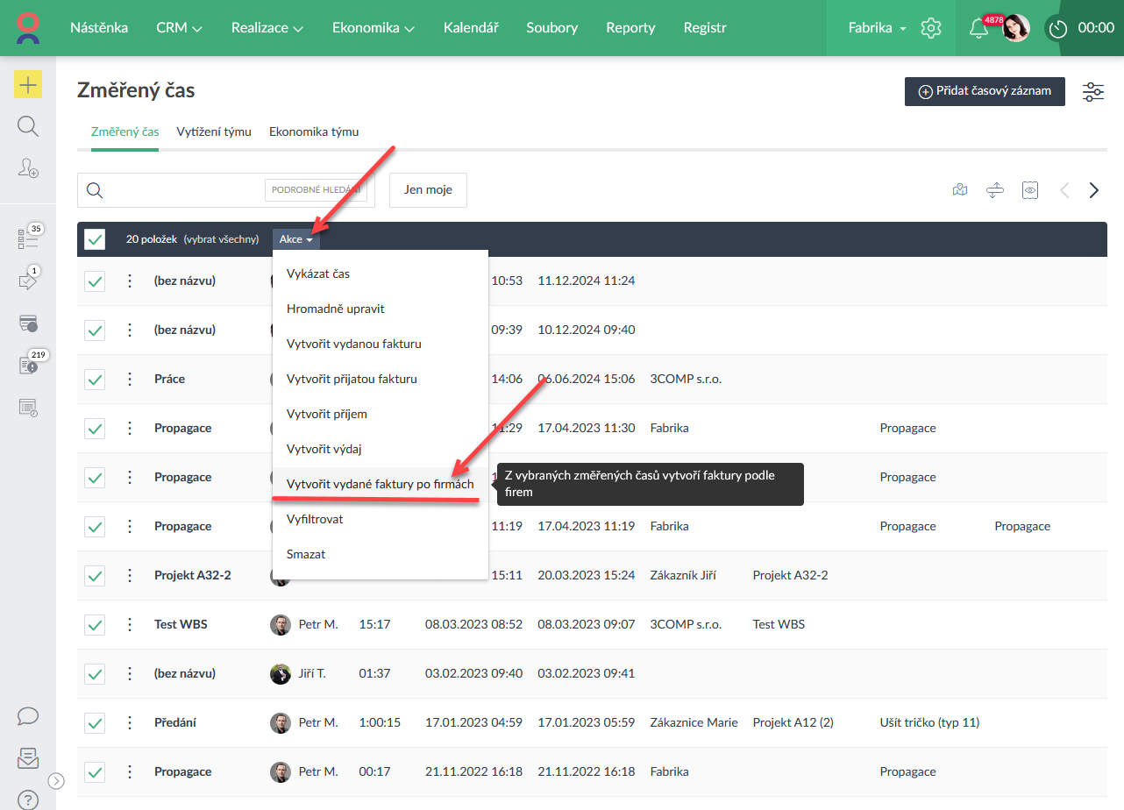This screenshot has height=810, width=1124.
Task: Open the Ekonomika dropdown in top navigation
Action: tap(373, 28)
